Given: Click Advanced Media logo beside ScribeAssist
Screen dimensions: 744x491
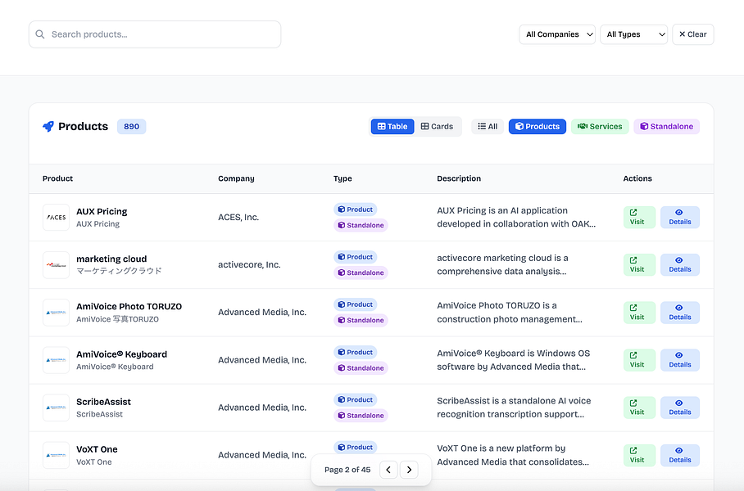Looking at the screenshot, I should (56, 408).
